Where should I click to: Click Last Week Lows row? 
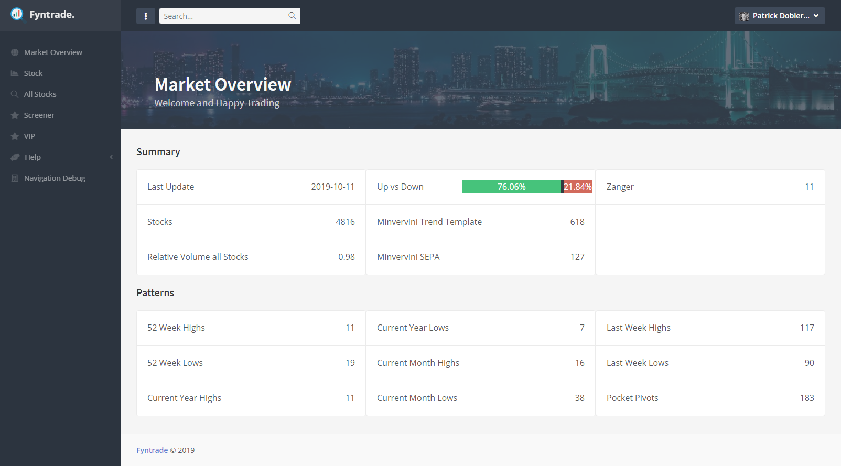(710, 363)
